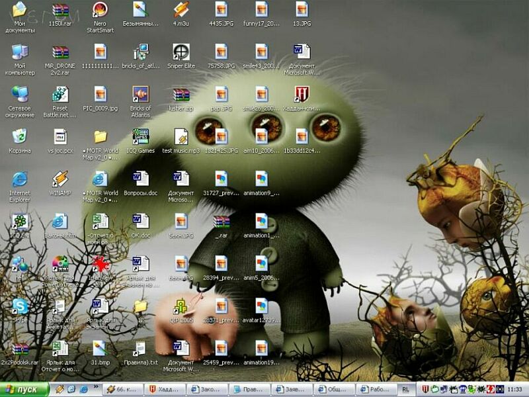529x397 pixels.
Task: Select the 1150l.rar archive icon
Action: point(60,10)
